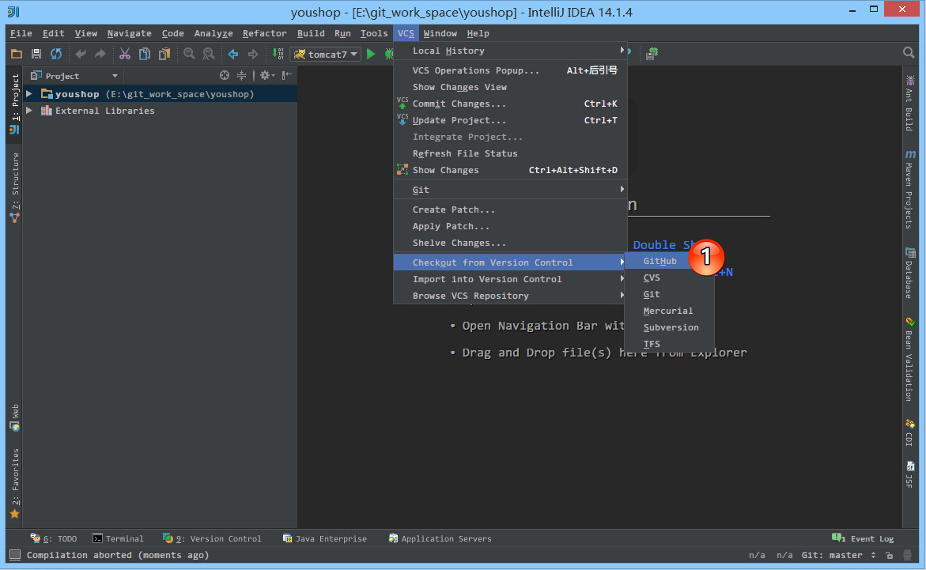Image resolution: width=926 pixels, height=570 pixels.
Task: Click the Collapse All icon in Project panel
Action: pyautogui.click(x=242, y=76)
